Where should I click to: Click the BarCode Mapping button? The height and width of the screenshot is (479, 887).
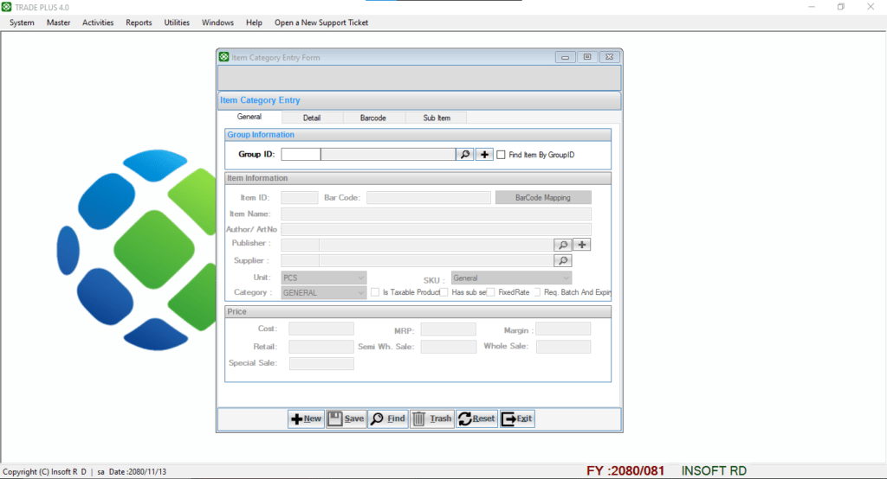pos(543,198)
